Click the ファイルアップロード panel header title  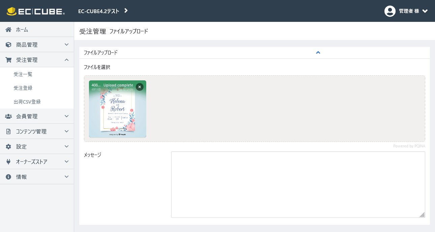[101, 52]
